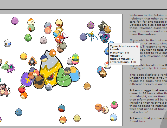The width and height of the screenshot is (167, 128).
Task: Select the blue Surskit Pokémon
Action: [x=92, y=36]
